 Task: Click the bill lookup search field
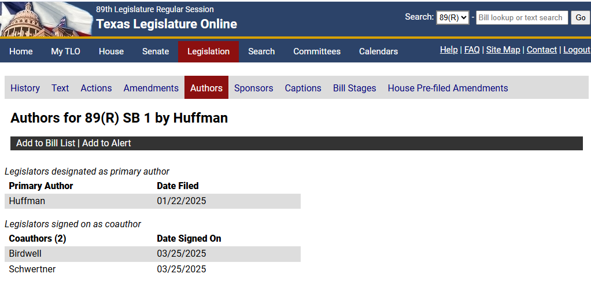[x=522, y=18]
